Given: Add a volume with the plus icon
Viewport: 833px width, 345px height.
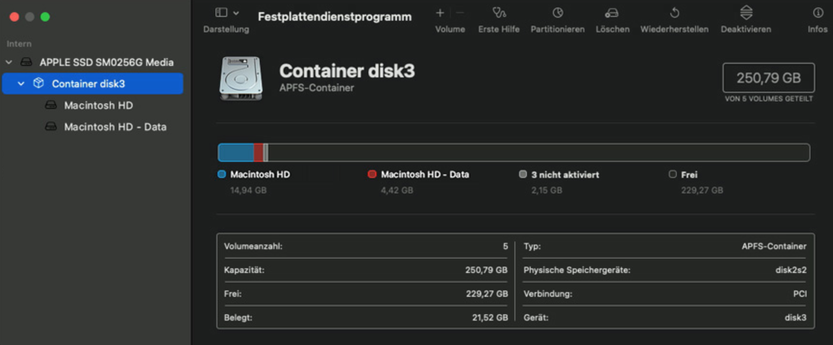Looking at the screenshot, I should [x=440, y=13].
